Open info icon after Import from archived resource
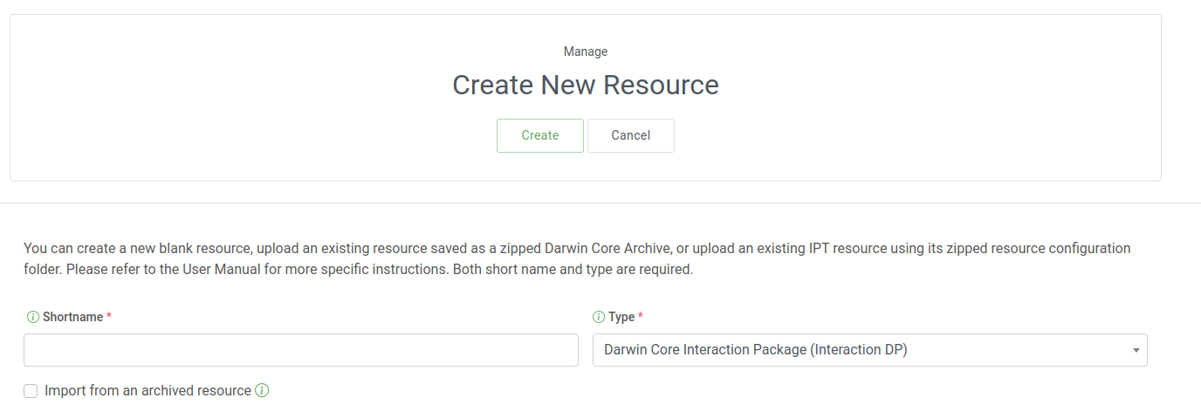 [262, 390]
